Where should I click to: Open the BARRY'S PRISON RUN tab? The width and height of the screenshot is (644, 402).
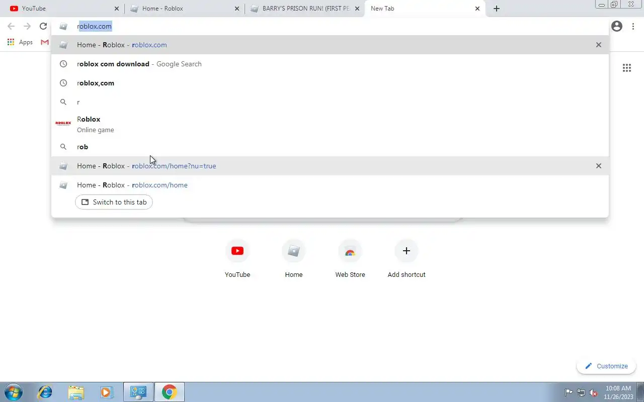[x=304, y=9]
